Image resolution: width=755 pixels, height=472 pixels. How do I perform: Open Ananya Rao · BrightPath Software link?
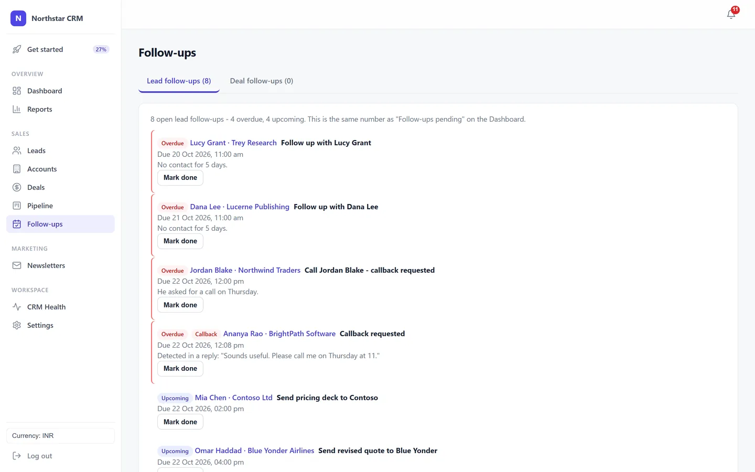click(279, 334)
